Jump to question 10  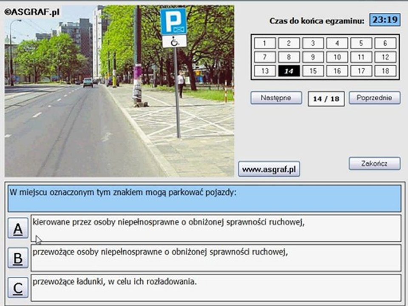tap(337, 57)
